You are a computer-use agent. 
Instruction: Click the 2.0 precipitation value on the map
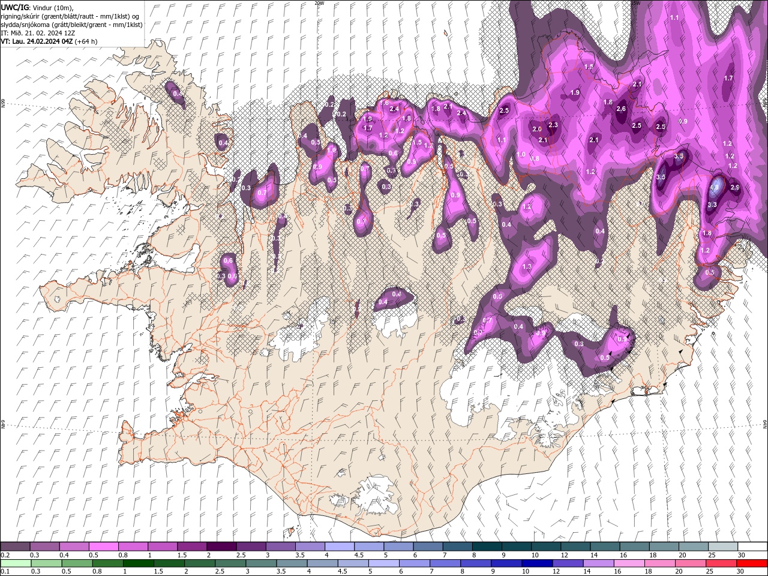coord(537,129)
